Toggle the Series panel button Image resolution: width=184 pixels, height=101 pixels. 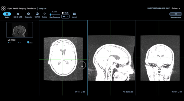[x=7, y=14]
